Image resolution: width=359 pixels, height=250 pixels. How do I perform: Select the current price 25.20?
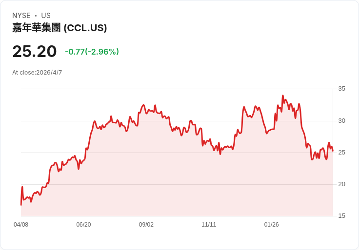[35, 52]
